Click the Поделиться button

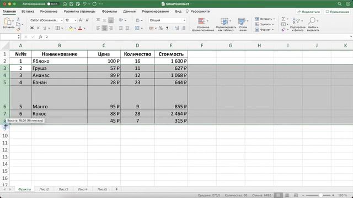(x=309, y=12)
